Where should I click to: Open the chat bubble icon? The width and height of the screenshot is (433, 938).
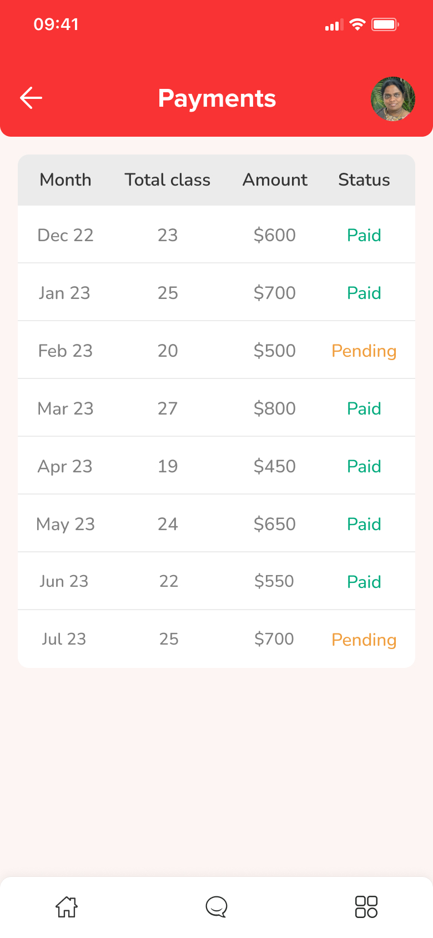pos(216,907)
